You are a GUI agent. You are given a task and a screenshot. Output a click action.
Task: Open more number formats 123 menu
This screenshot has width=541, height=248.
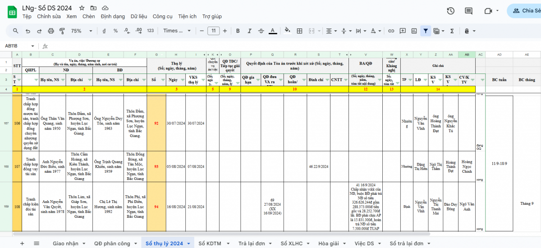coord(150,31)
